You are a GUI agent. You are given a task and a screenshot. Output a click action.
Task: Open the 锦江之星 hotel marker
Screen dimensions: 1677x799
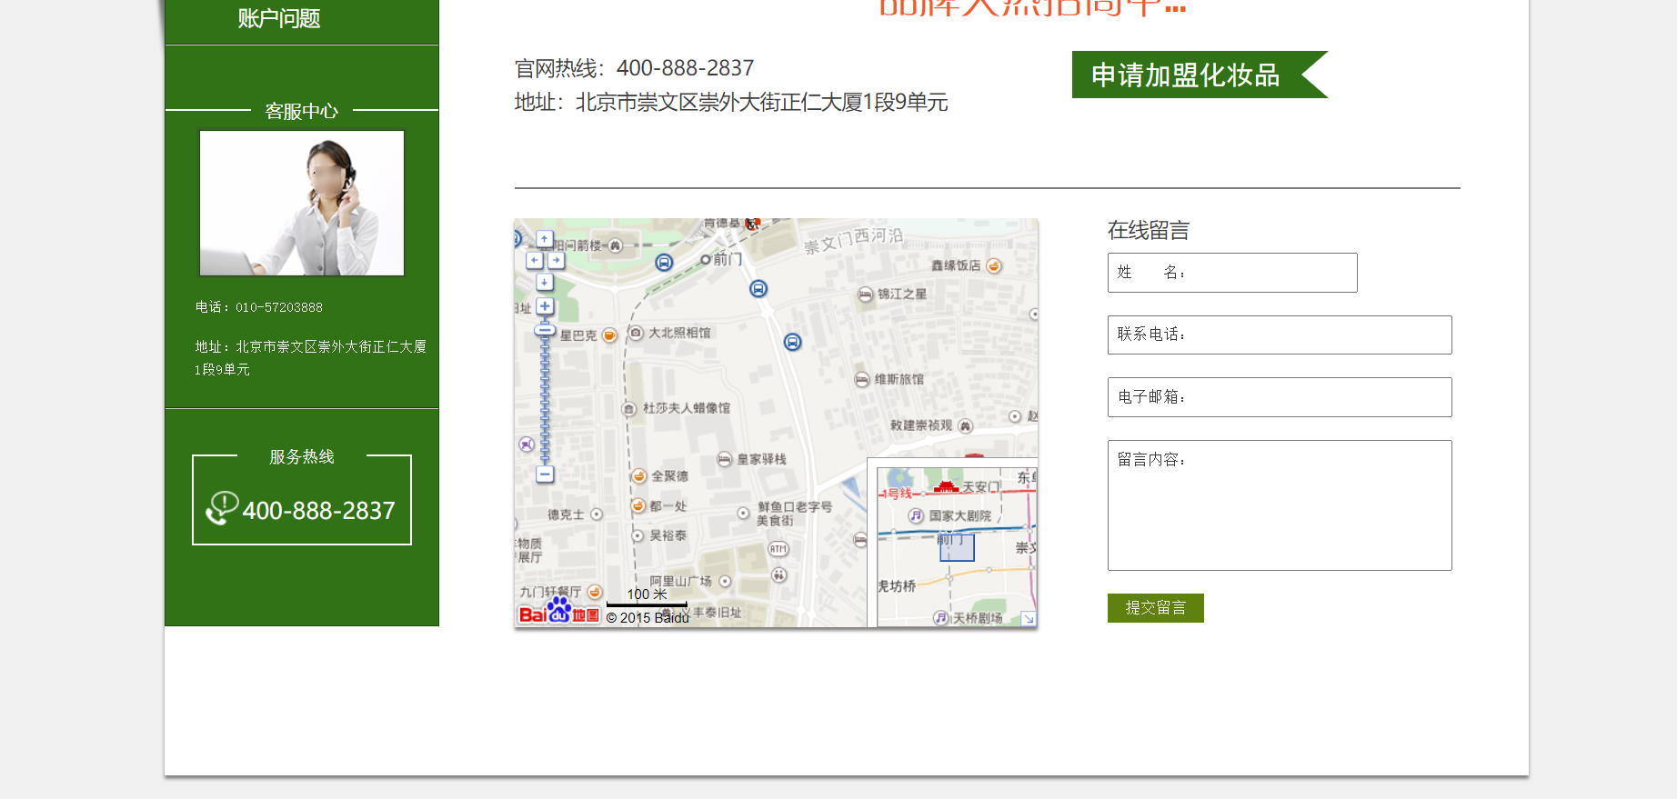tap(866, 295)
